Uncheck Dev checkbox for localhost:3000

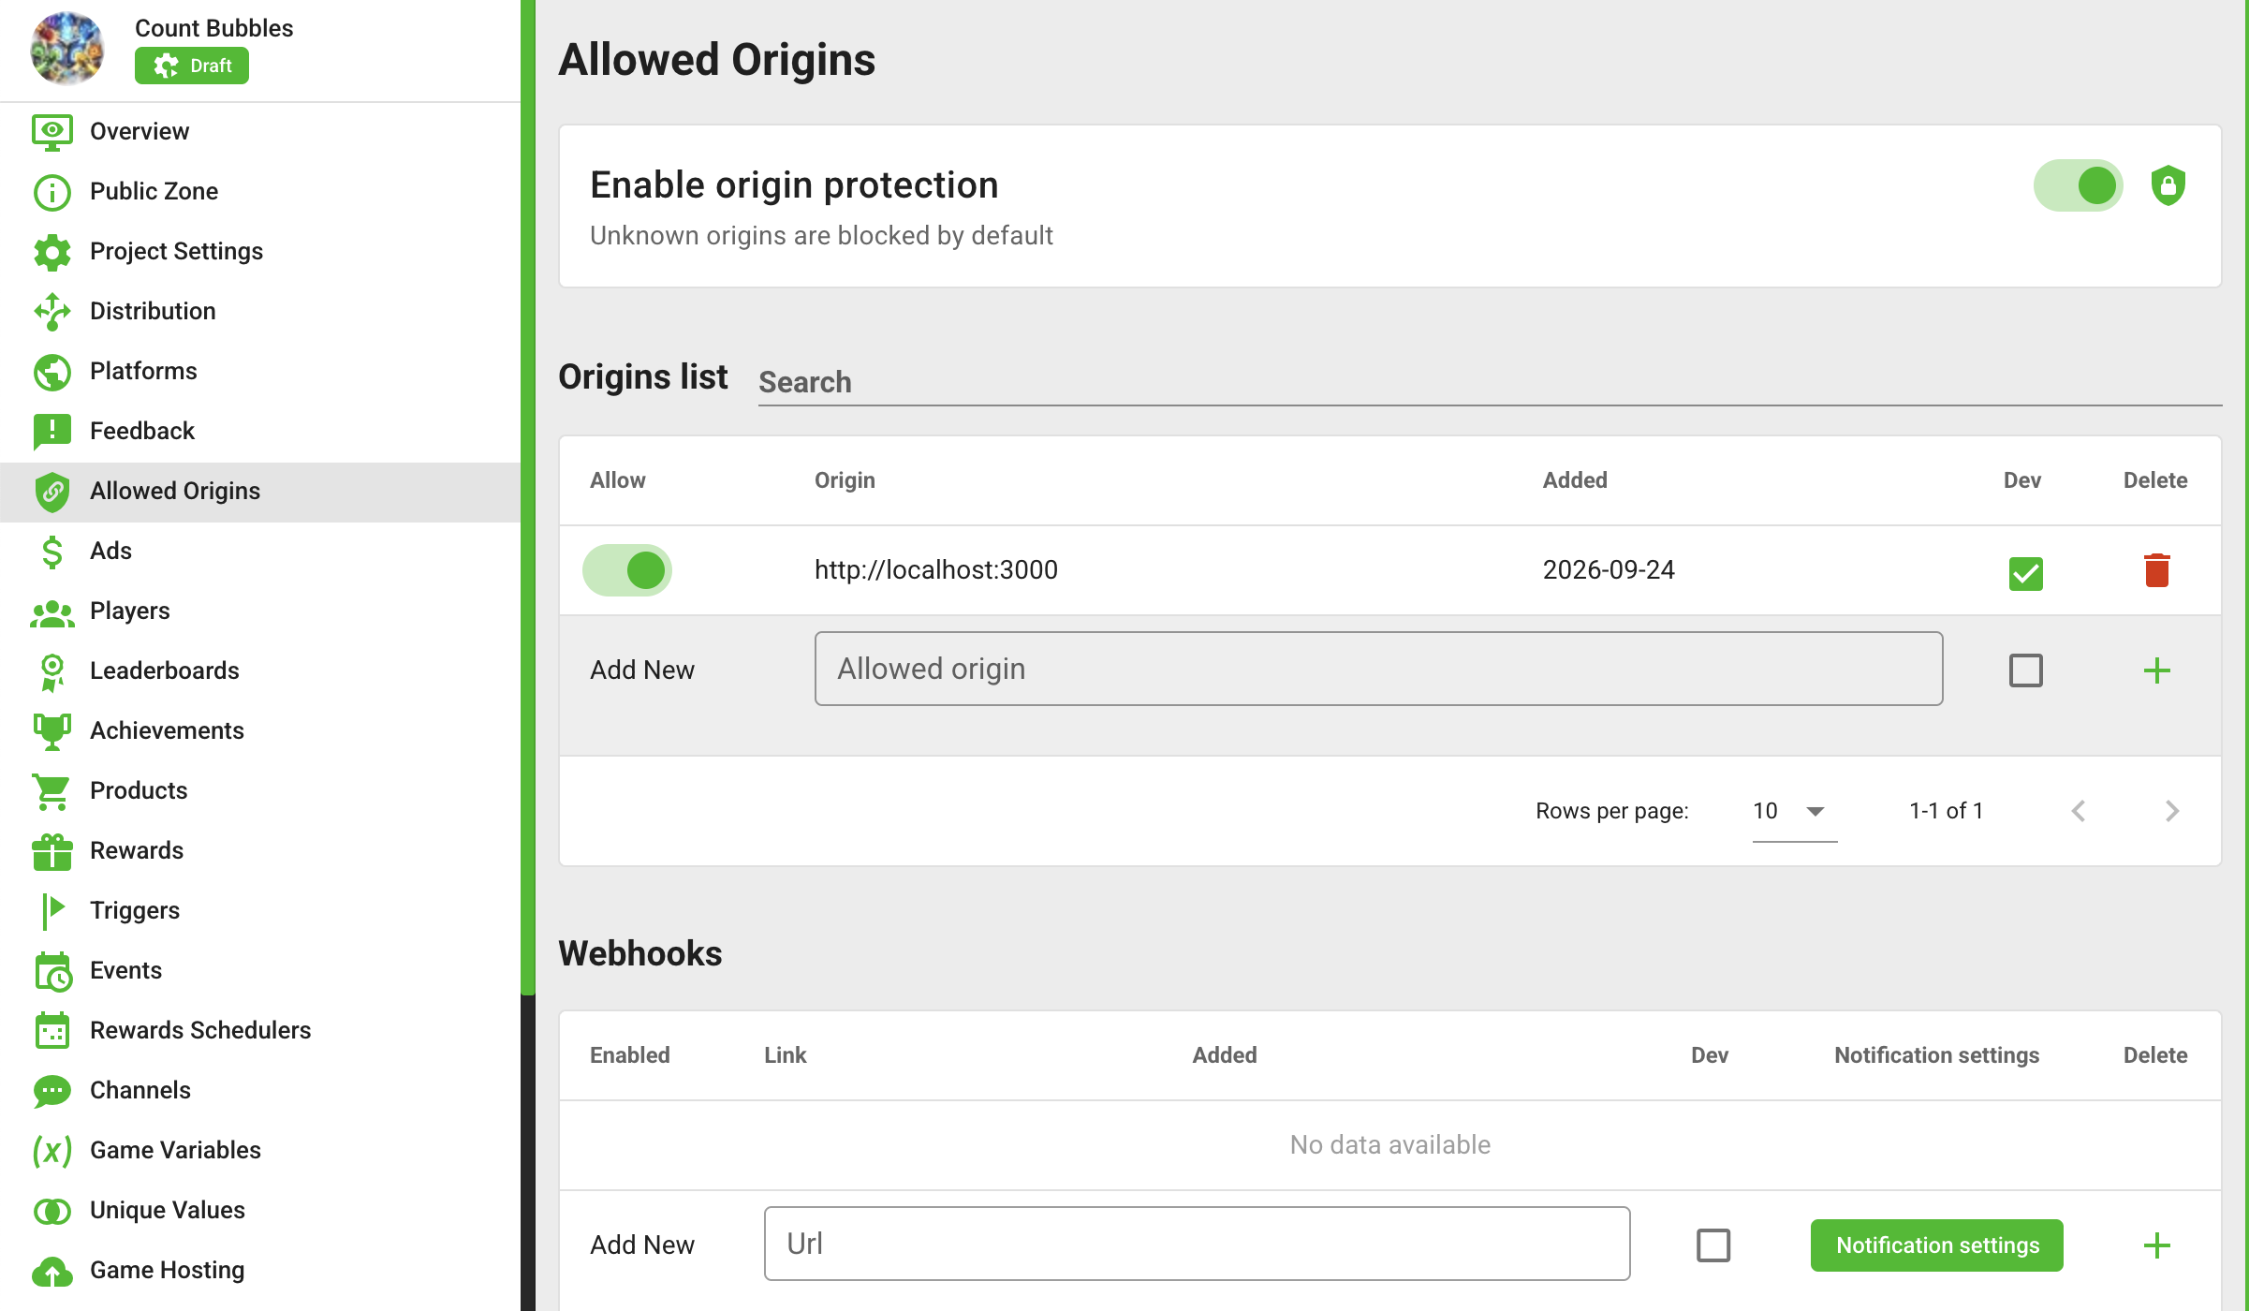pos(2025,573)
